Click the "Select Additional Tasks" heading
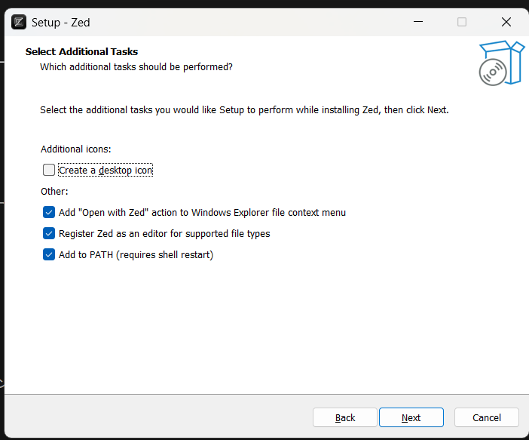529x440 pixels. (81, 52)
